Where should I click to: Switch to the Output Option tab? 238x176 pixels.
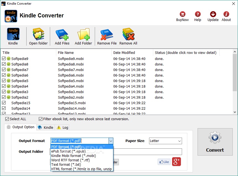click(21, 127)
